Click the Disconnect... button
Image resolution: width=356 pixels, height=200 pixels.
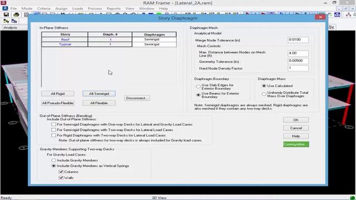coord(137,98)
